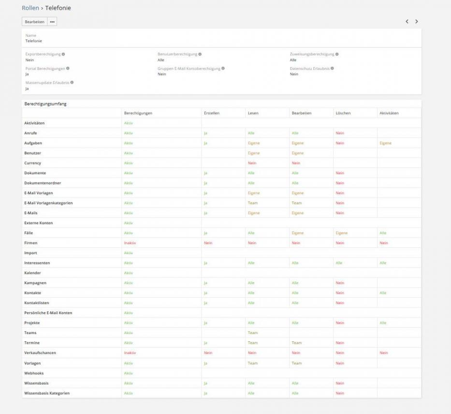Click the Erstellen column header
Image resolution: width=451 pixels, height=414 pixels.
pyautogui.click(x=212, y=113)
